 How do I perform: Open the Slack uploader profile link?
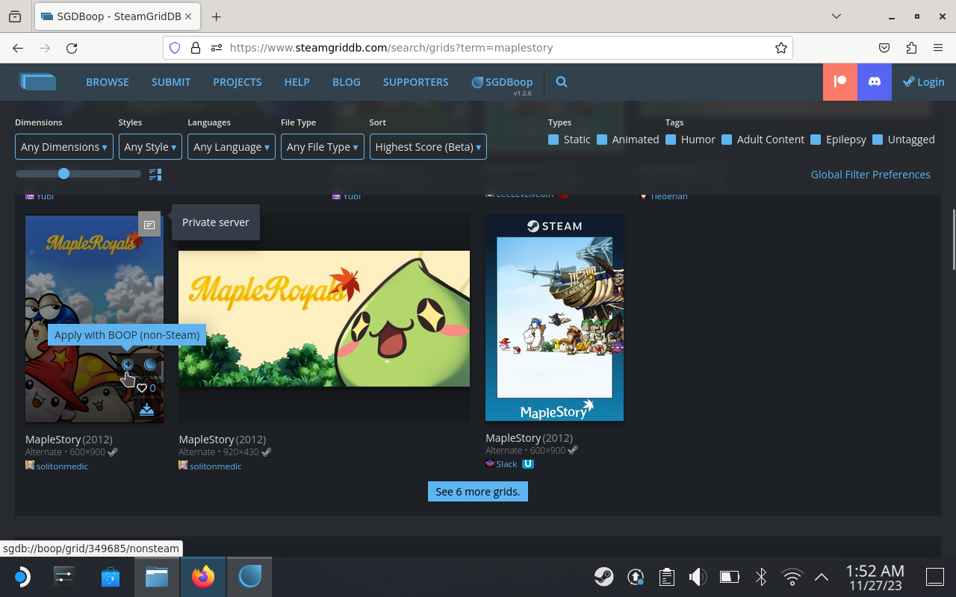click(x=506, y=464)
